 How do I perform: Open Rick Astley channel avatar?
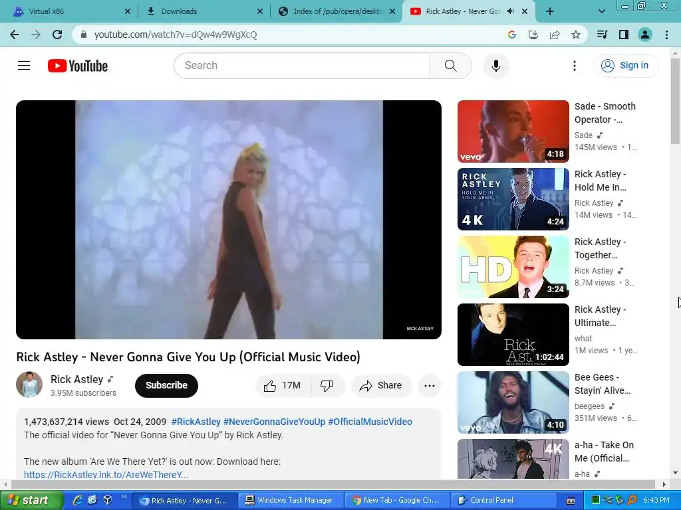click(29, 384)
